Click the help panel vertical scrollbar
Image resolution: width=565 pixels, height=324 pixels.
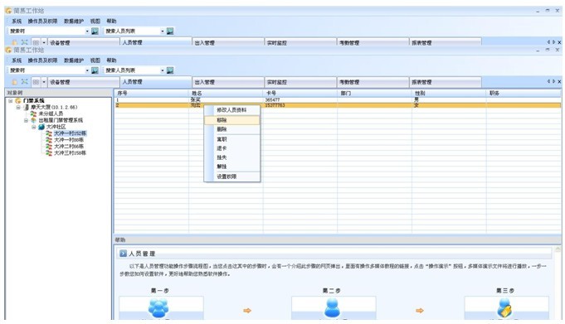click(558, 283)
